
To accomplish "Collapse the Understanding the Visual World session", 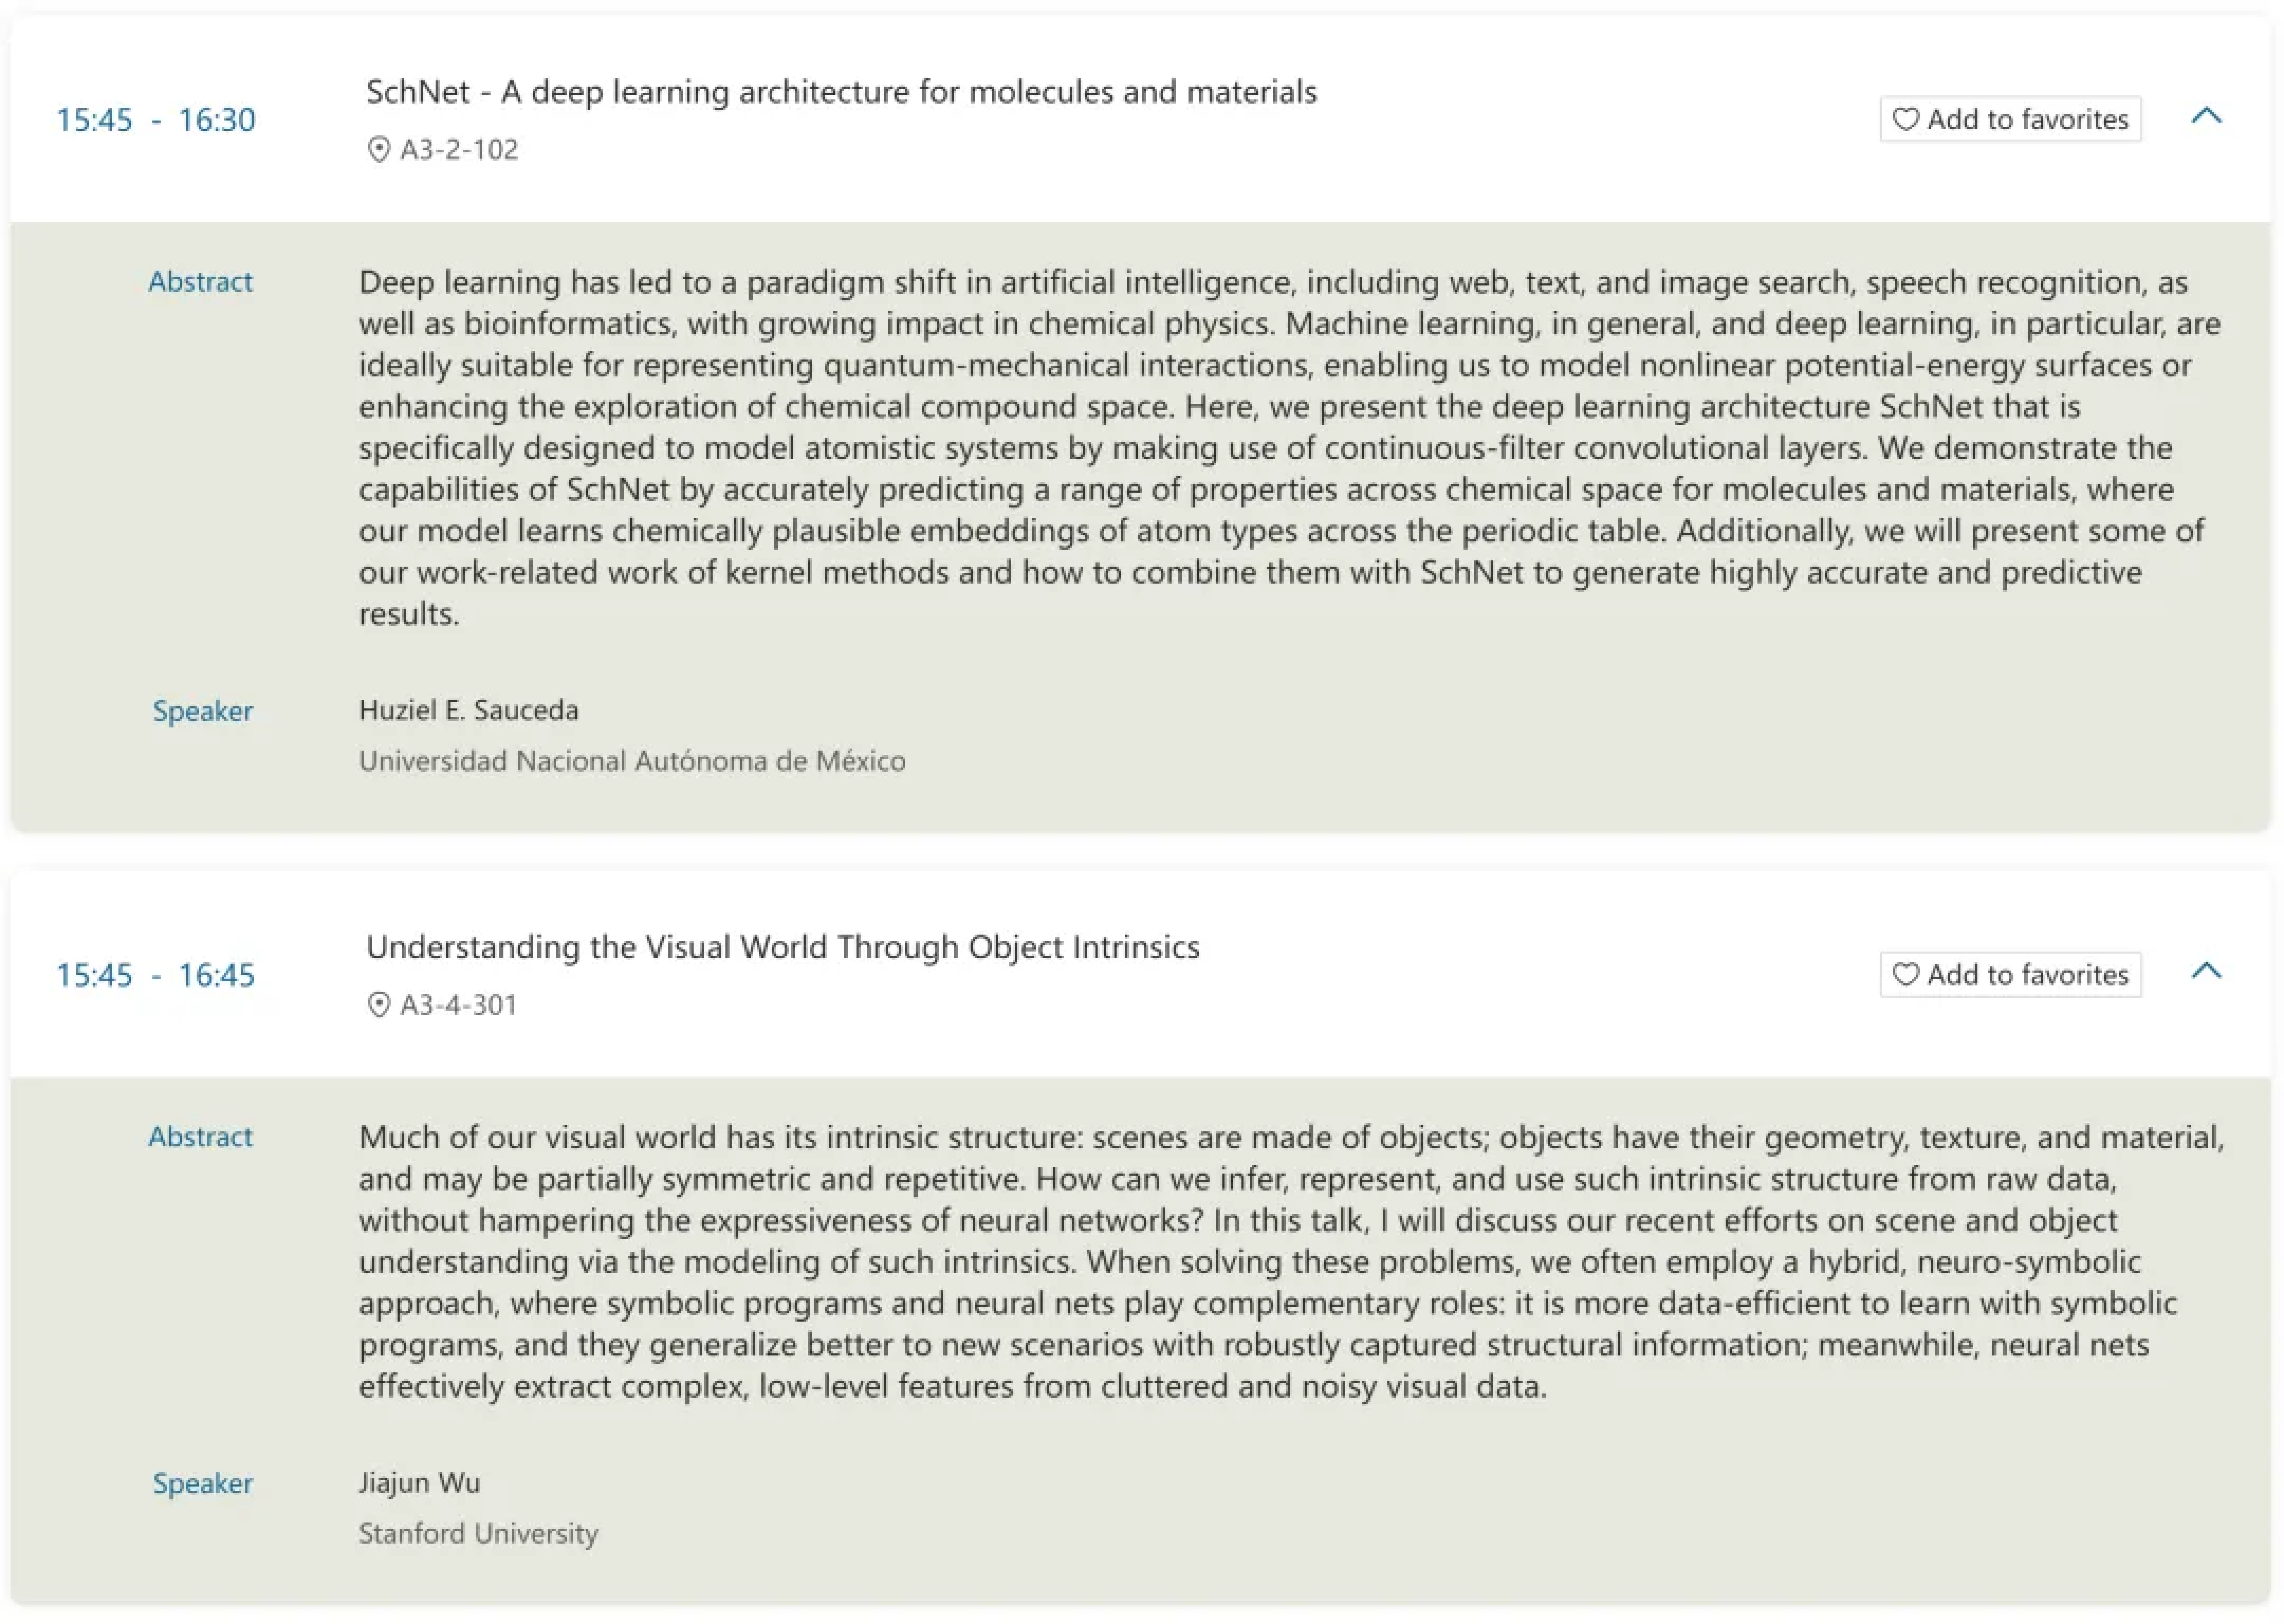I will pos(2206,971).
